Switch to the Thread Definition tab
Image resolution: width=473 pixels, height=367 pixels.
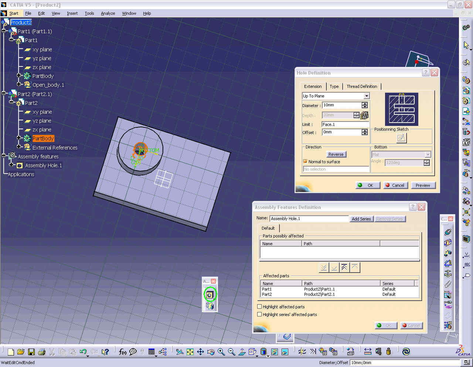tap(362, 86)
